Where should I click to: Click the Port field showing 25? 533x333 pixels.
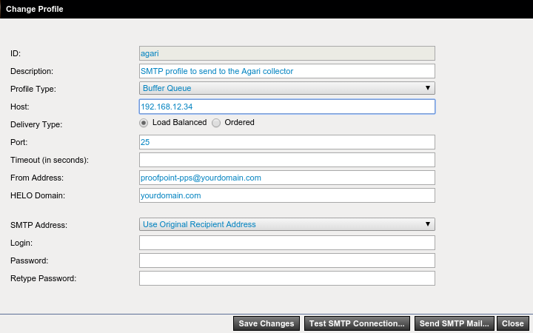287,142
